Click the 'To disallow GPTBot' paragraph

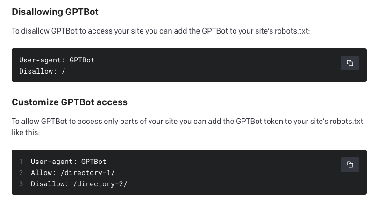[x=161, y=31]
